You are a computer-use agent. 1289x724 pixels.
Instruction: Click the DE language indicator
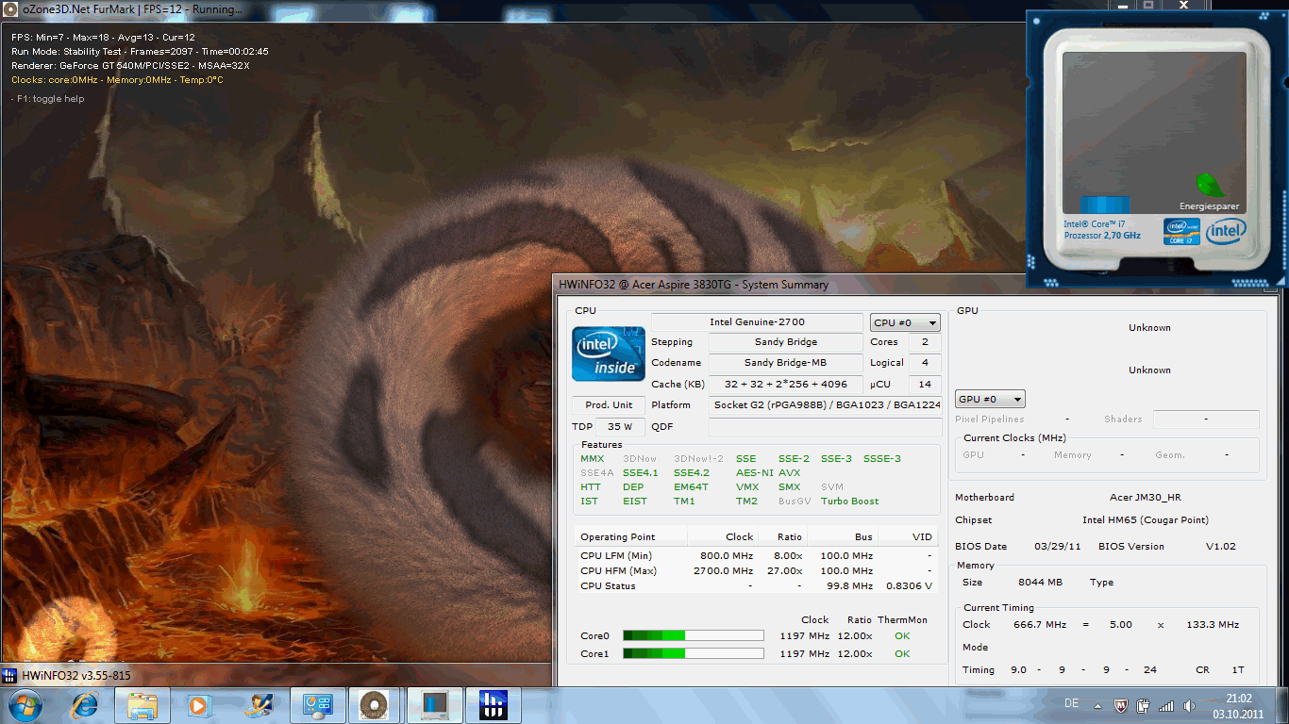tap(1071, 704)
